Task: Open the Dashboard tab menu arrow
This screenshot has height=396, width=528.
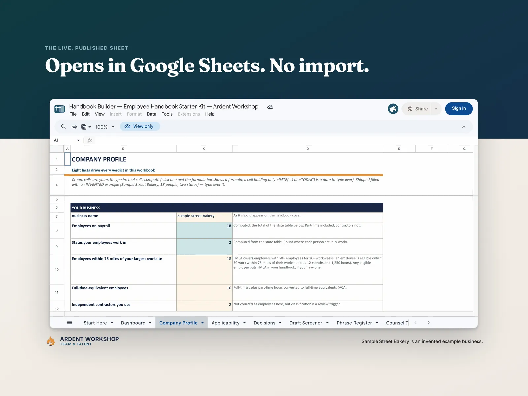Action: point(150,323)
